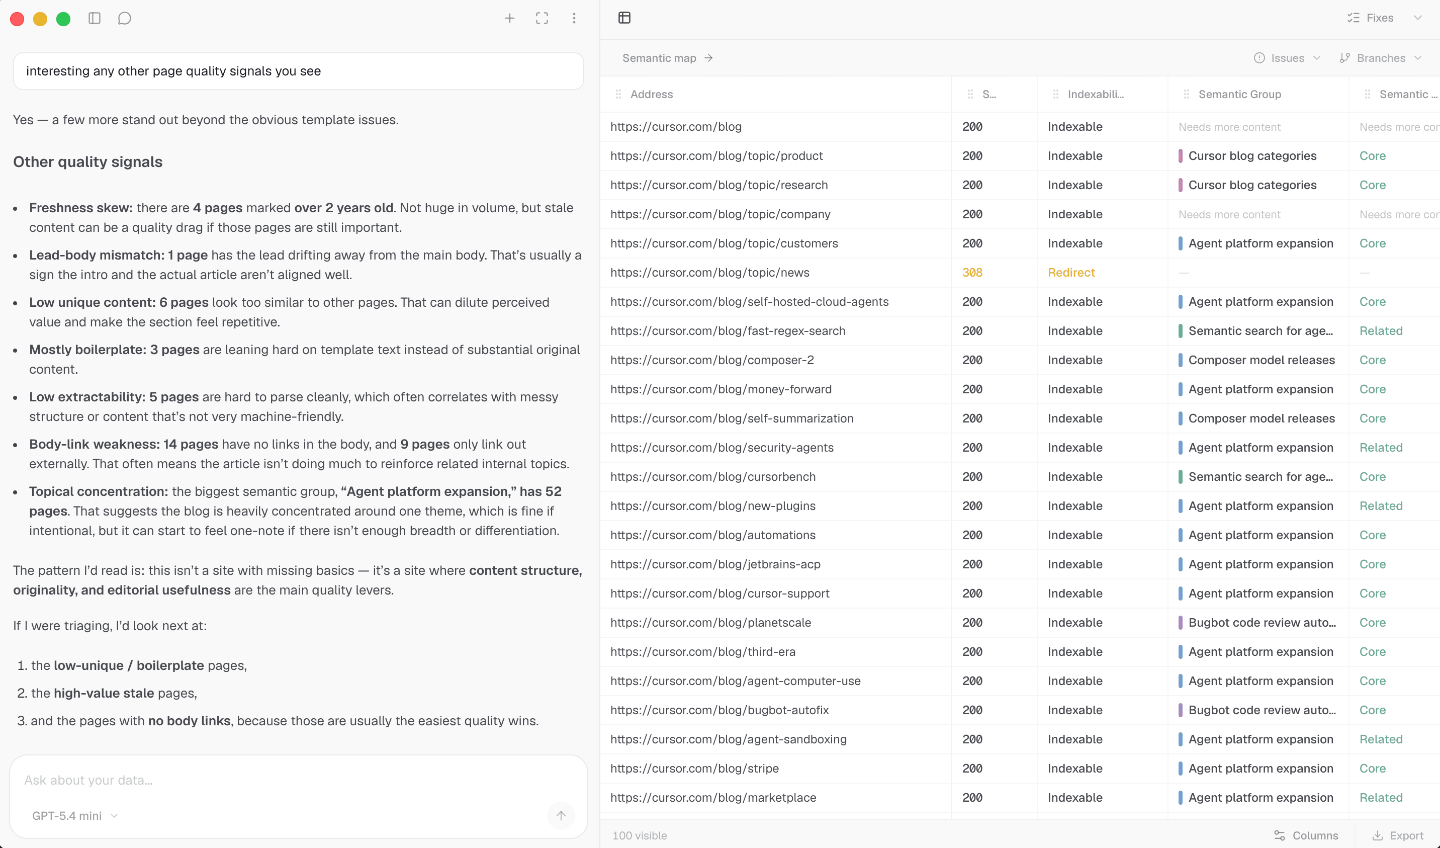The height and width of the screenshot is (848, 1440).
Task: Click the status code S... column header
Action: 988,95
